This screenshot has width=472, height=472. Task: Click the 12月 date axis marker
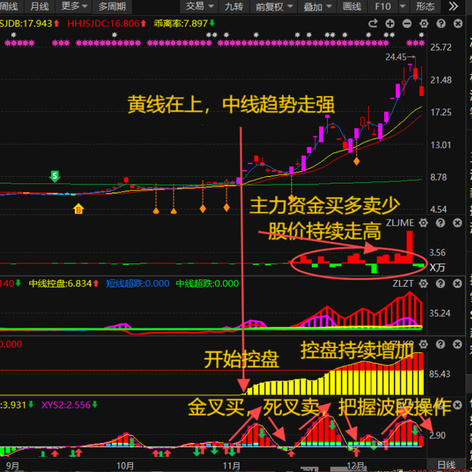pos(355,466)
